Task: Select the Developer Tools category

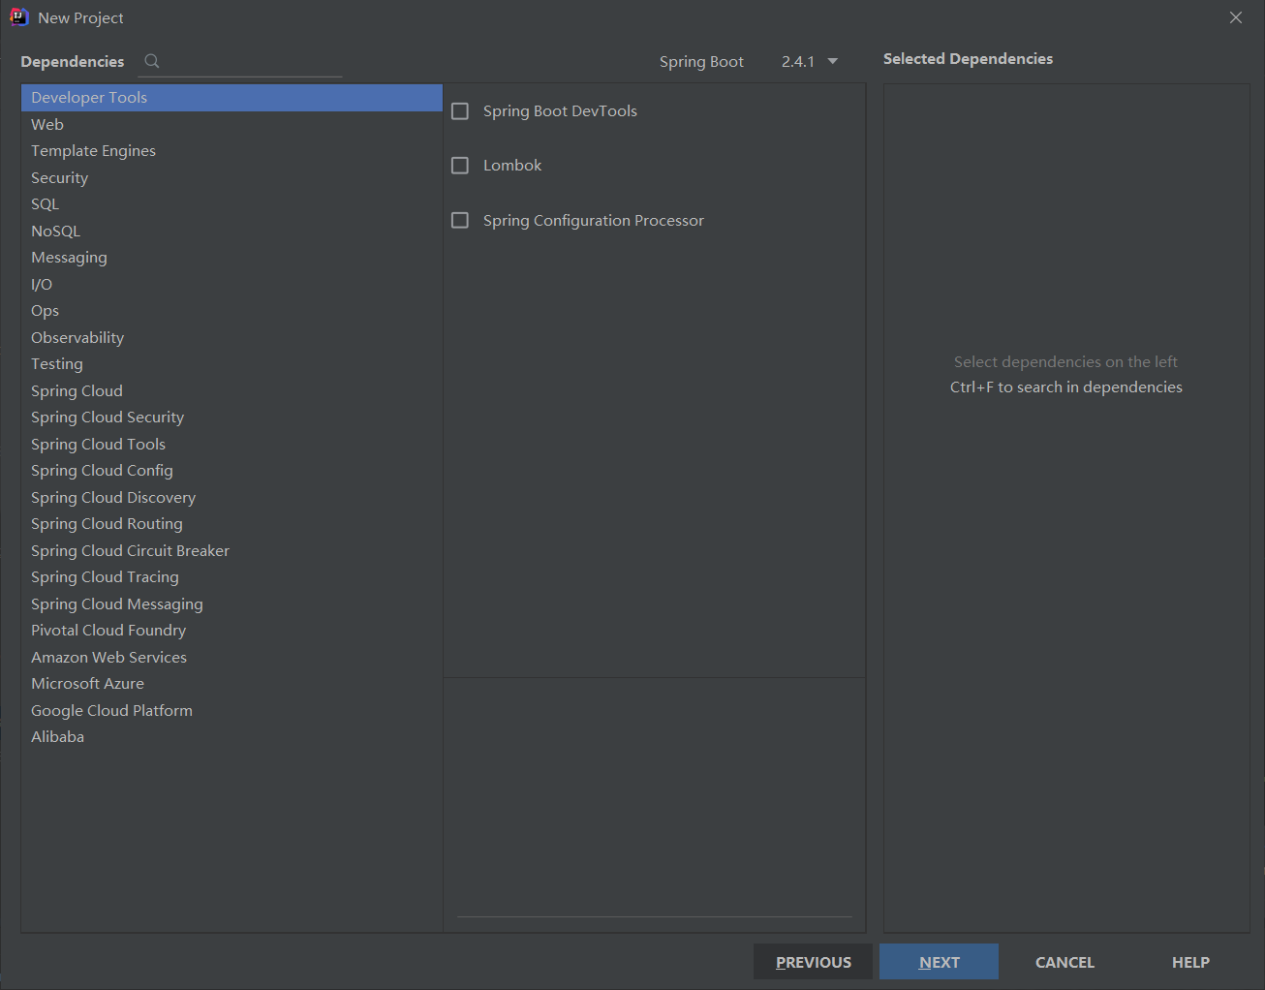Action: tap(231, 98)
